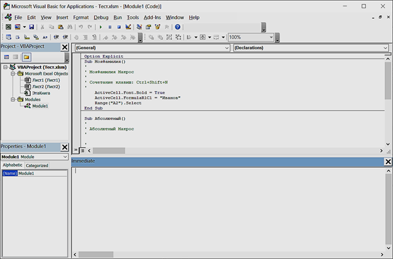The height and width of the screenshot is (259, 393).
Task: Open the View menu
Action: 46,18
